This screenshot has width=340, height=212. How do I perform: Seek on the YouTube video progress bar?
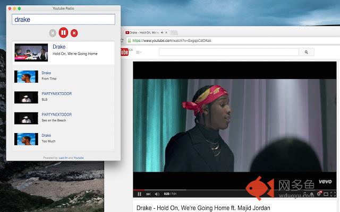click(x=235, y=190)
